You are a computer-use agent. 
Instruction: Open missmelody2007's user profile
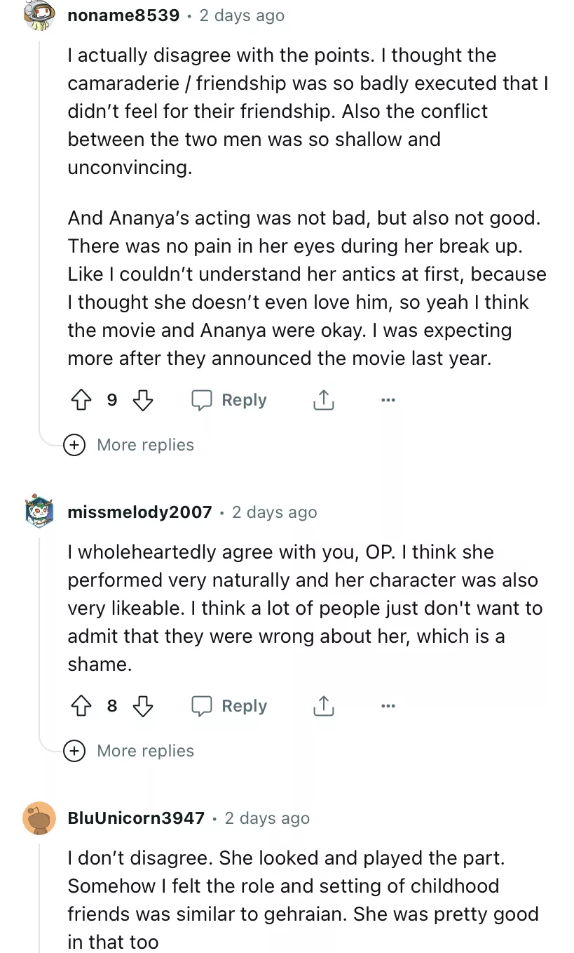pos(139,512)
